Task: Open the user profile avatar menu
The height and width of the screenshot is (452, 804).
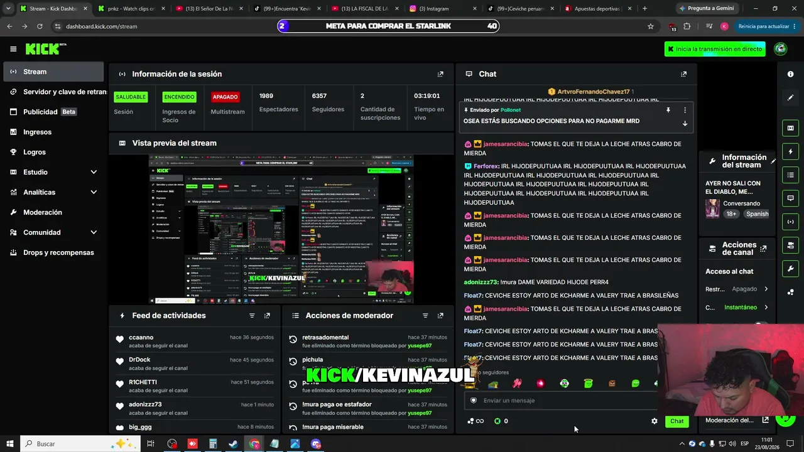Action: [781, 49]
